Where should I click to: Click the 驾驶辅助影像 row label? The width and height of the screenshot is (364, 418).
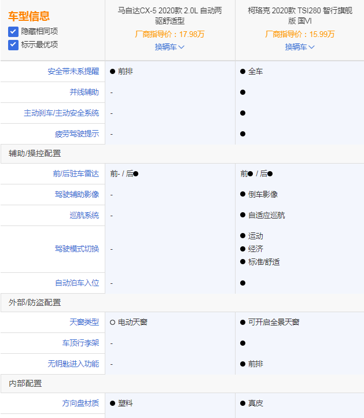(76, 194)
